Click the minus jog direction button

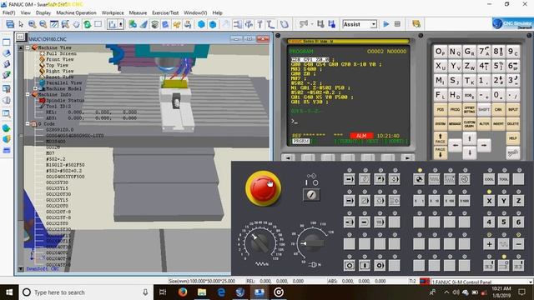click(518, 244)
